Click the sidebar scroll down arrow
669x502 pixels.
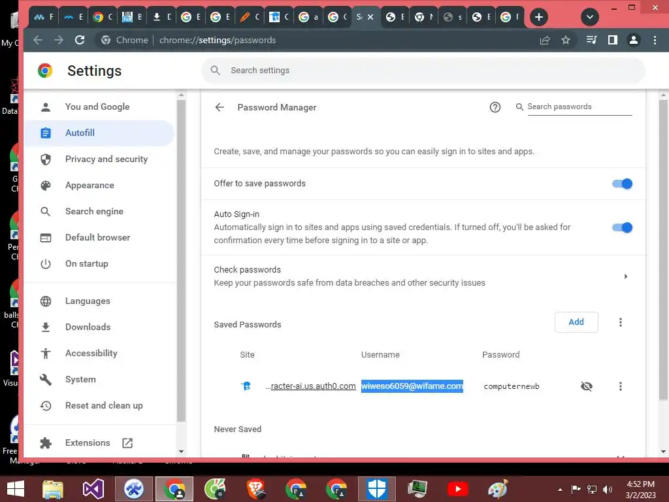pyautogui.click(x=182, y=452)
